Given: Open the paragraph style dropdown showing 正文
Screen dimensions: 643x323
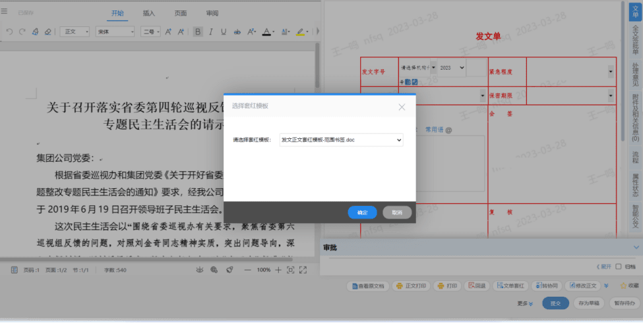Looking at the screenshot, I should (x=75, y=32).
